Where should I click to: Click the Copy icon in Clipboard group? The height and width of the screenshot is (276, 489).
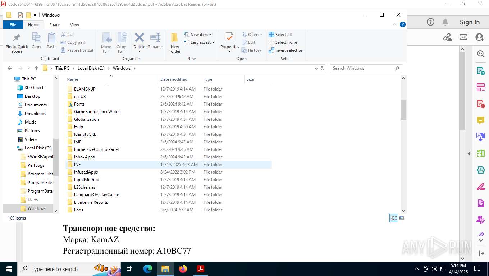(x=36, y=38)
